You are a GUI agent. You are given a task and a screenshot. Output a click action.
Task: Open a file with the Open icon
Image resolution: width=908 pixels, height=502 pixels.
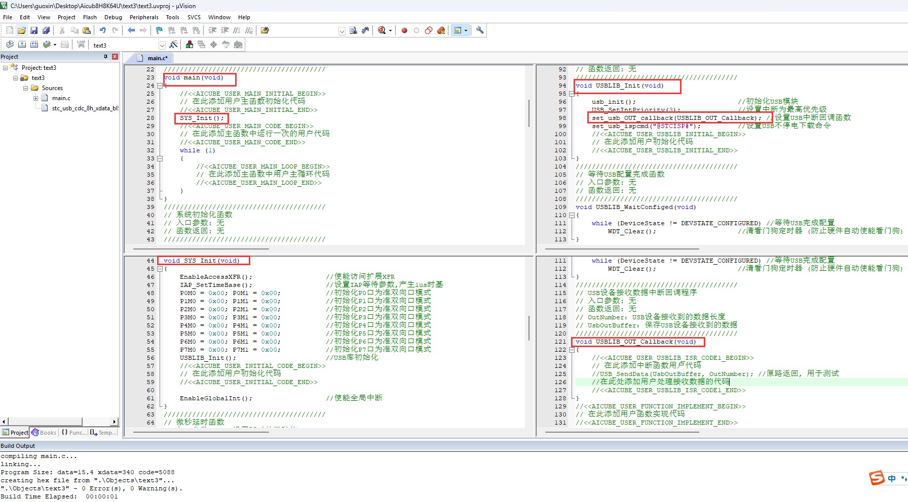[x=22, y=30]
